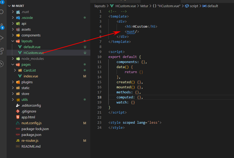Click the plugins folder icon

tap(18, 82)
